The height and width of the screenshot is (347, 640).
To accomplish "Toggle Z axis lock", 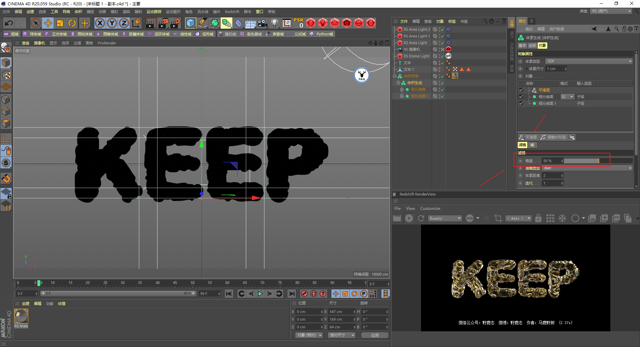I will 124,23.
